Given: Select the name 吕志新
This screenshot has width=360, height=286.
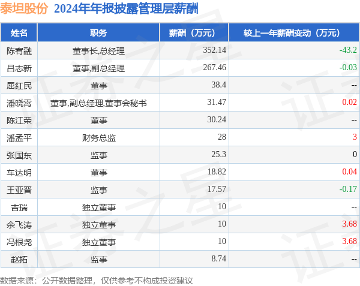Looking at the screenshot, I should (19, 68).
